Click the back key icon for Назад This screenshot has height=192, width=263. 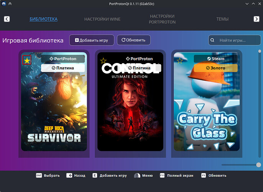(x=69, y=175)
